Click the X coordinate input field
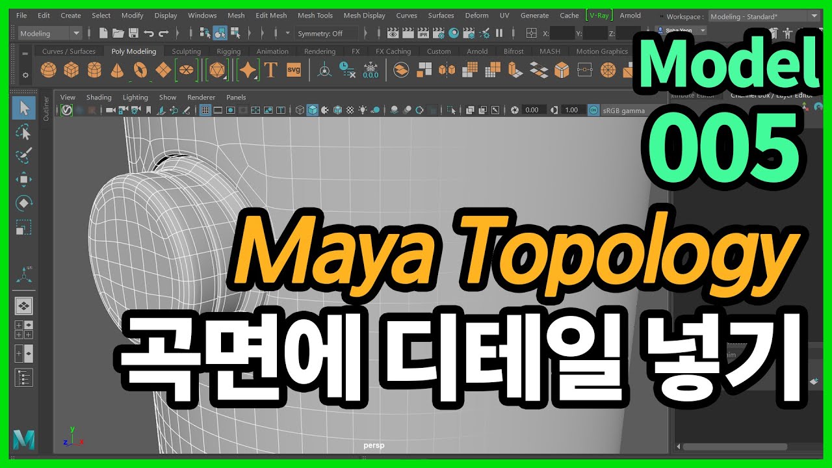 [x=562, y=33]
